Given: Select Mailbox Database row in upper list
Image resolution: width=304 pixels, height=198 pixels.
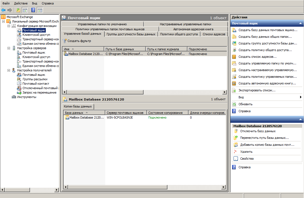Looking at the screenshot, I should point(145,54).
